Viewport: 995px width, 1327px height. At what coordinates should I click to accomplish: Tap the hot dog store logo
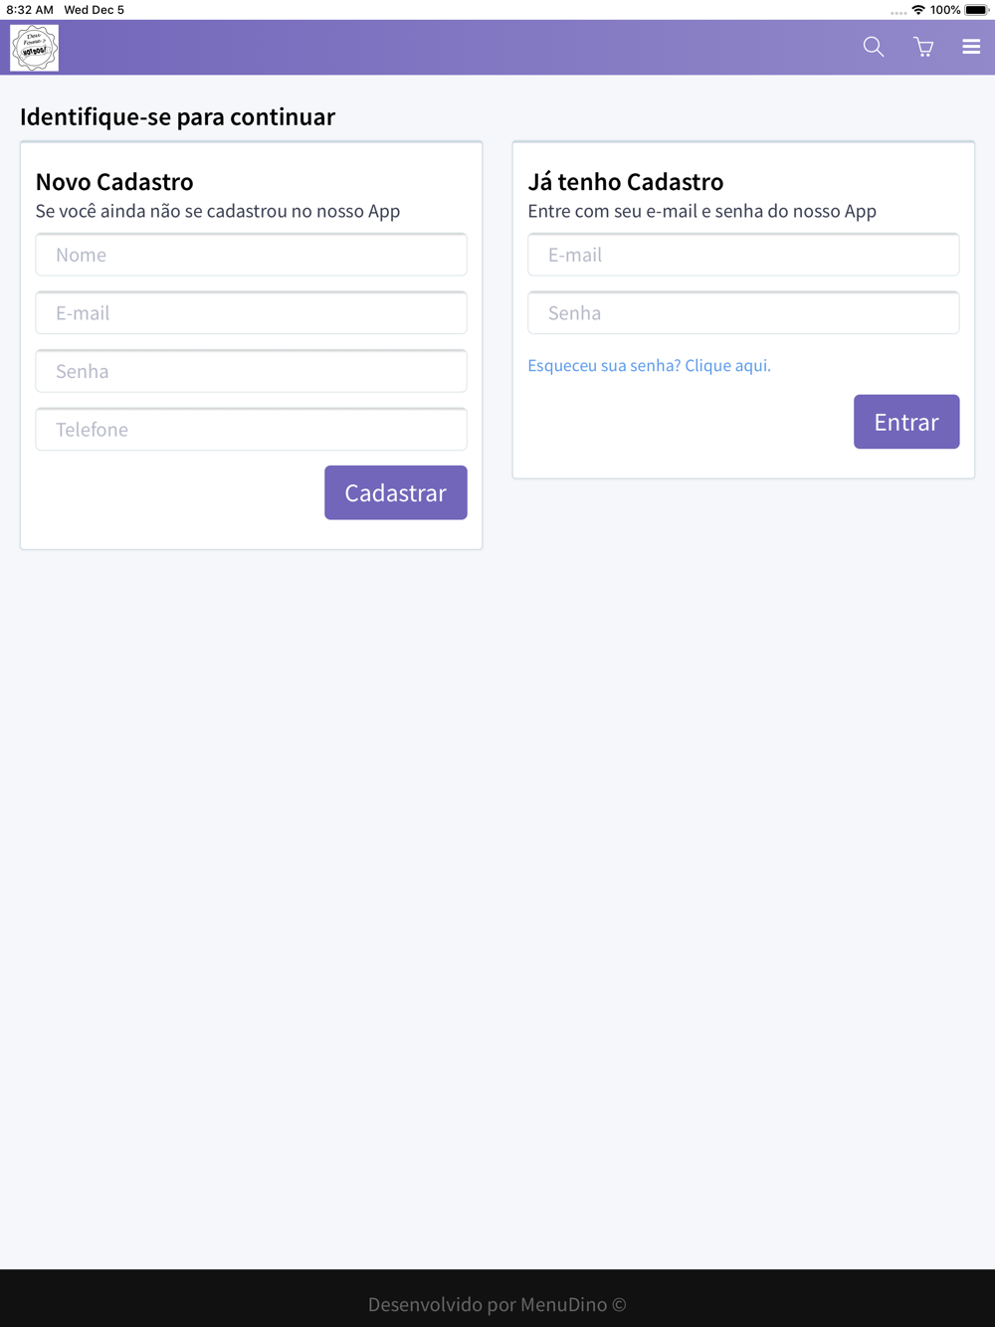coord(35,48)
